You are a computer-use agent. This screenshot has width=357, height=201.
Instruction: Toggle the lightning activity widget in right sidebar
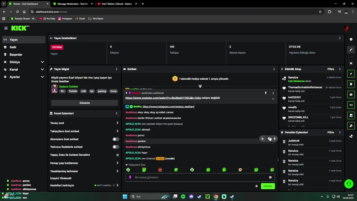click(351, 74)
